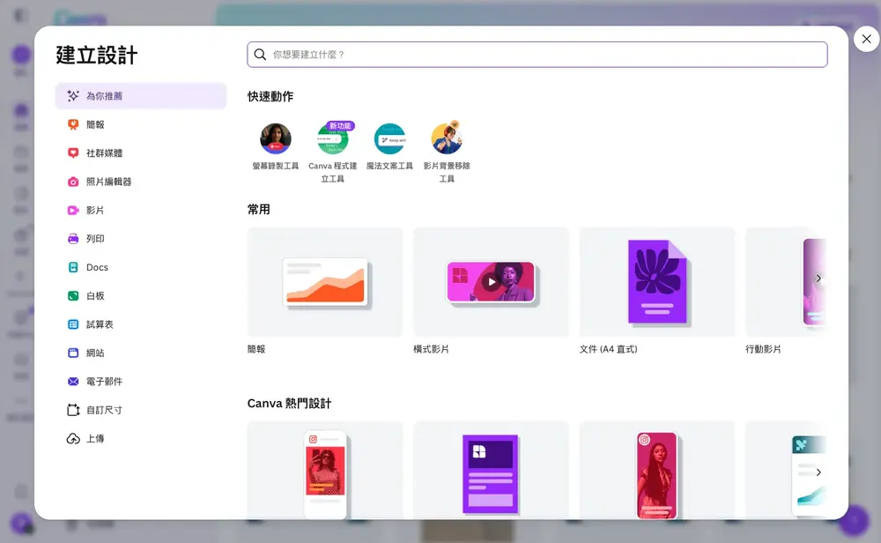Choose the 照片編輯器 camera icon

[73, 182]
